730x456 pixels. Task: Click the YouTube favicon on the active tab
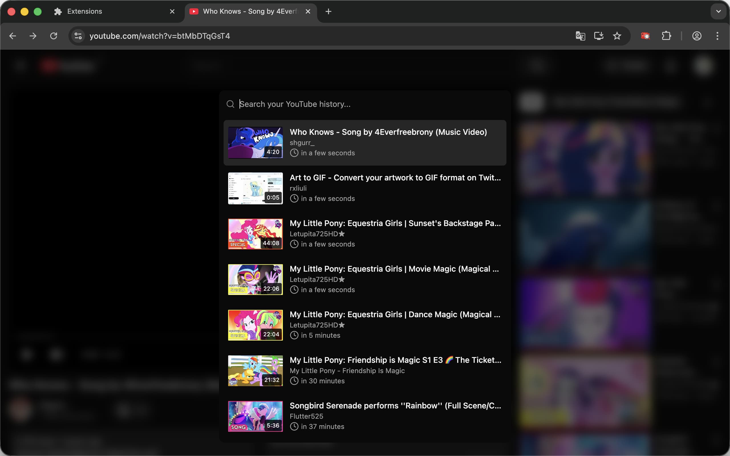(x=194, y=11)
